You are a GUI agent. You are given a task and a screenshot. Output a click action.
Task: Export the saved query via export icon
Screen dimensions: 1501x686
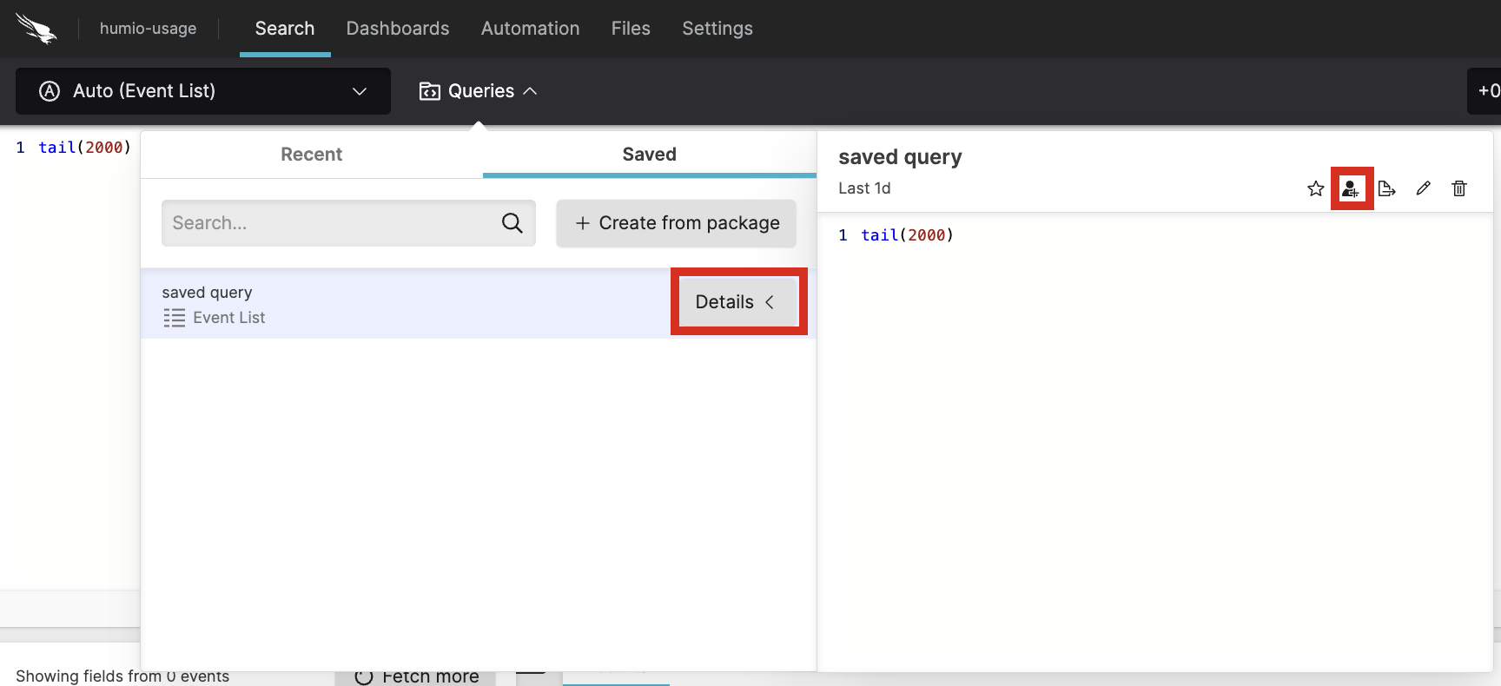[x=1386, y=188]
